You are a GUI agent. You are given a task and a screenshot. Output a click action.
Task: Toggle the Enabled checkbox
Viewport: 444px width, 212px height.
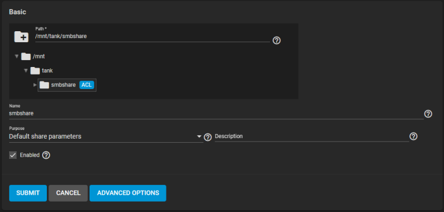(13, 155)
